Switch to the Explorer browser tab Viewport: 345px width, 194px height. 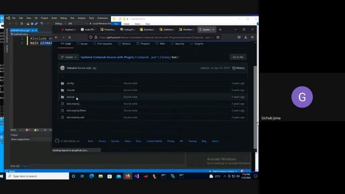[69, 30]
